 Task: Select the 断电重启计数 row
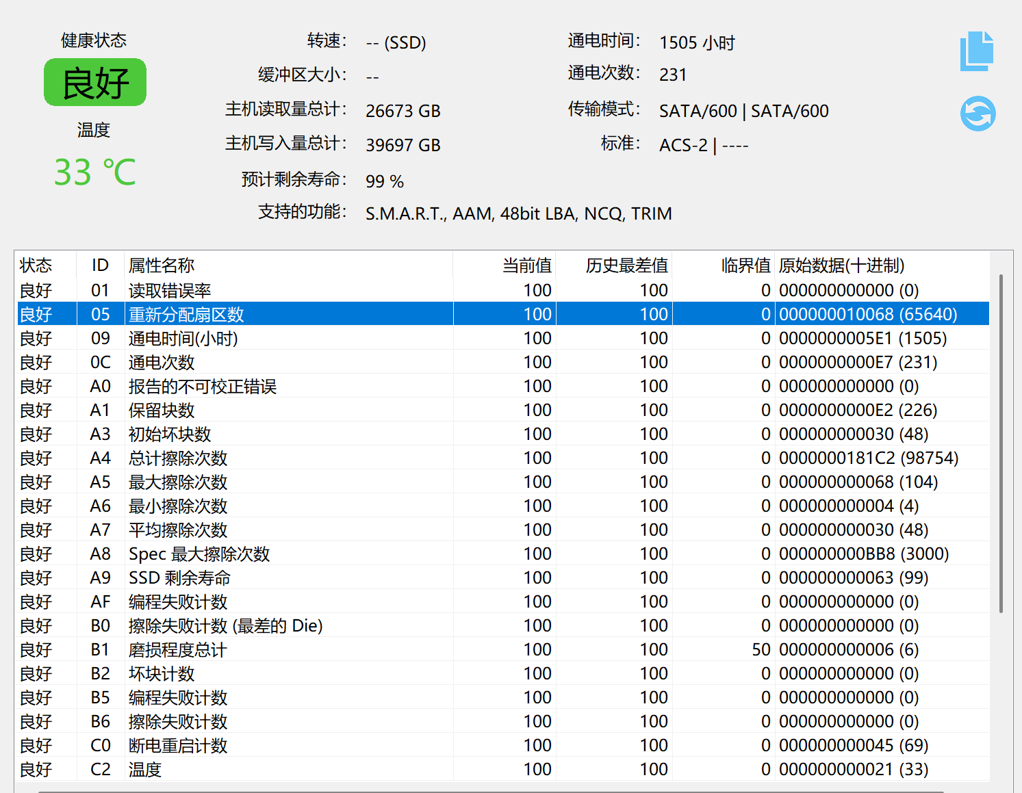point(502,745)
